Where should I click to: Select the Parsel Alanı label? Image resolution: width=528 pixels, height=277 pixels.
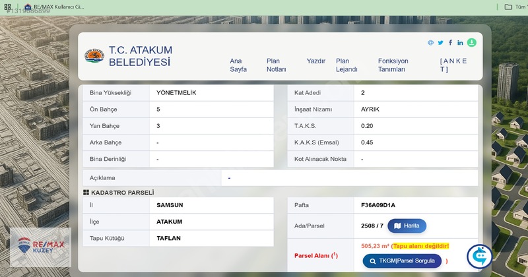tap(316, 256)
